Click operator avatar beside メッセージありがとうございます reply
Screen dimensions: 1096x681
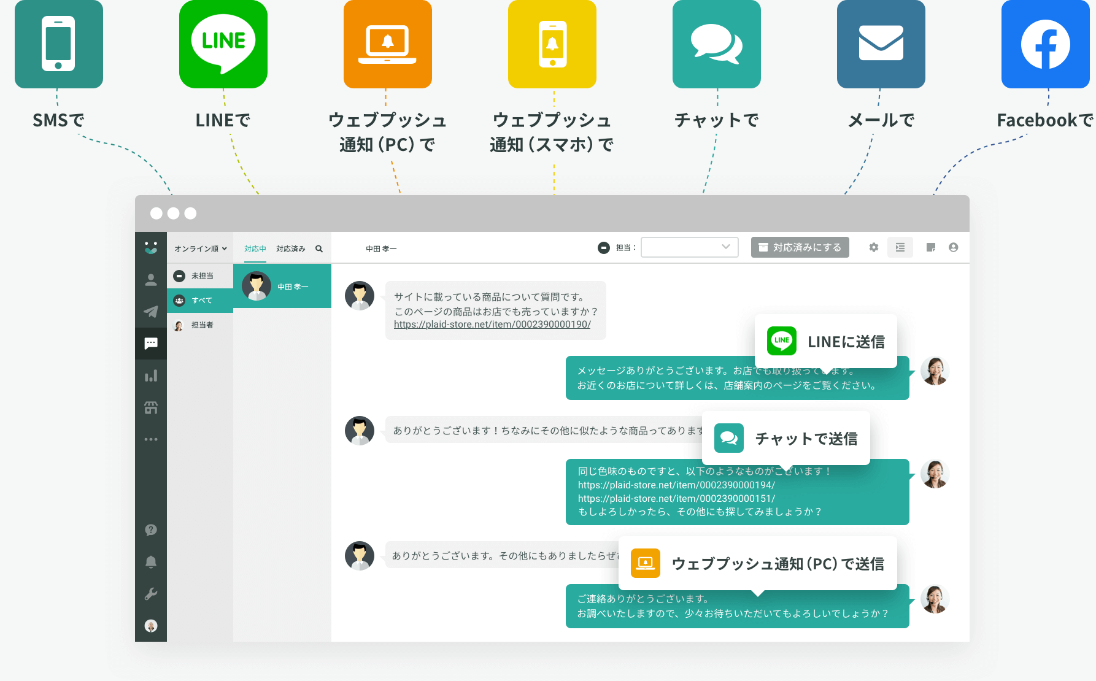point(935,371)
